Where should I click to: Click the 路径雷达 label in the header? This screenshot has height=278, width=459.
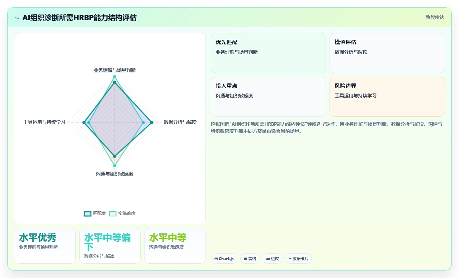435,17
